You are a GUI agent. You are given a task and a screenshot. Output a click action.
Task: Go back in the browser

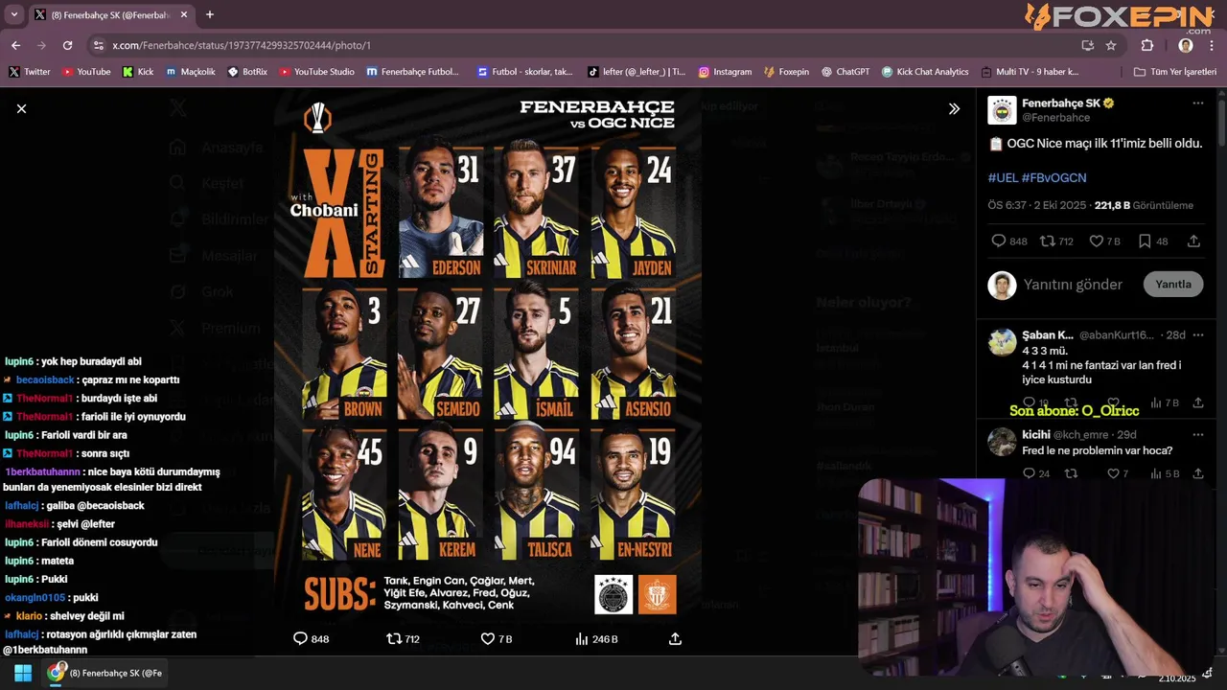pyautogui.click(x=15, y=45)
